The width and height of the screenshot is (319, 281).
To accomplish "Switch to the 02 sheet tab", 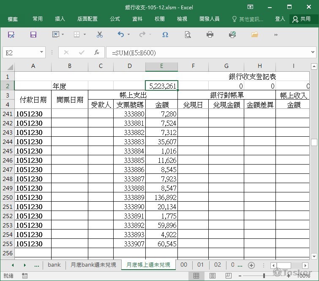I will (218, 265).
